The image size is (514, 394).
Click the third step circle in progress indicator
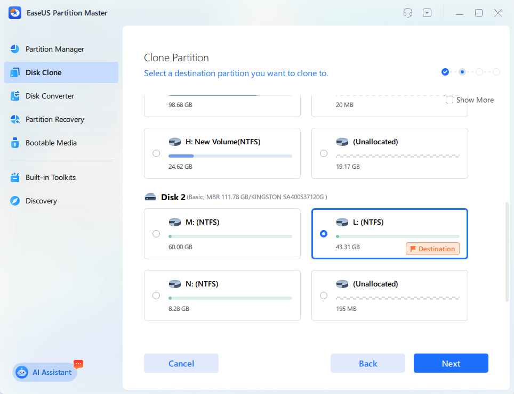pos(479,72)
